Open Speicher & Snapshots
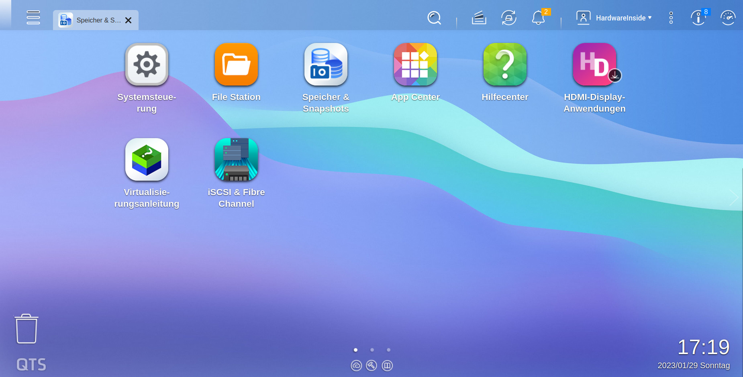Screen dimensions: 743x377 (x=326, y=64)
